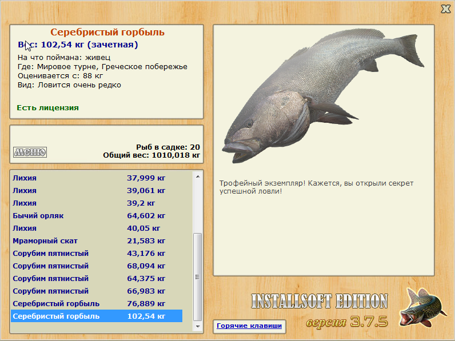Click the pike logo icon
Image resolution: width=455 pixels, height=341 pixels.
[422, 307]
